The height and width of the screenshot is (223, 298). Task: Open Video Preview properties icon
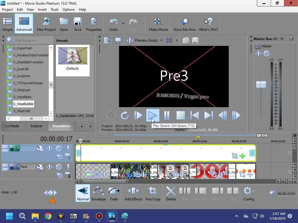click(107, 40)
